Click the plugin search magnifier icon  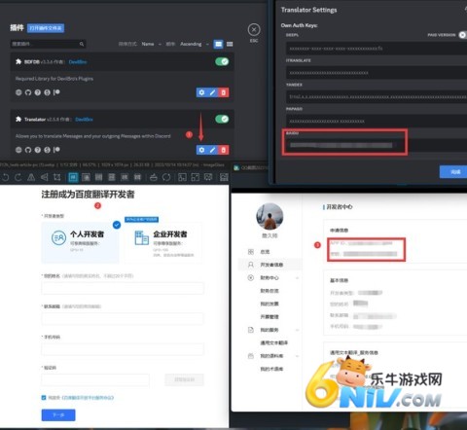point(82,44)
